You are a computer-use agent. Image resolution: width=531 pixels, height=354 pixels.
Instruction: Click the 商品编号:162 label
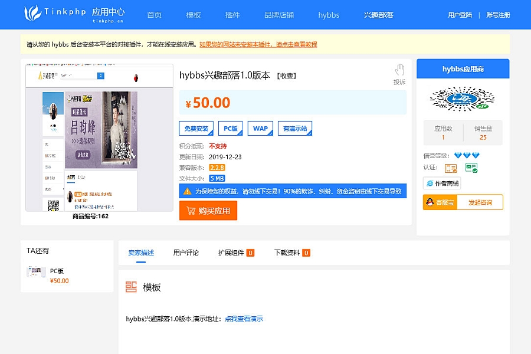[x=90, y=216]
